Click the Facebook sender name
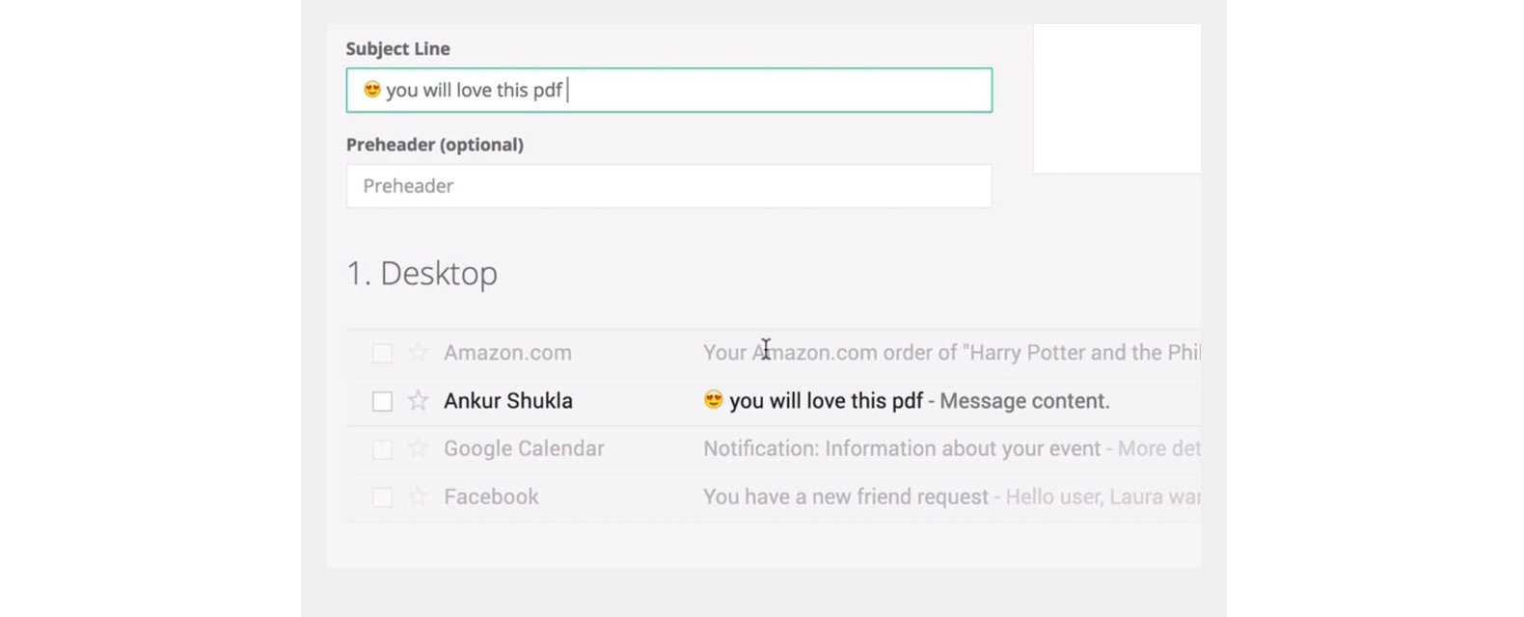Image resolution: width=1524 pixels, height=617 pixels. point(491,497)
